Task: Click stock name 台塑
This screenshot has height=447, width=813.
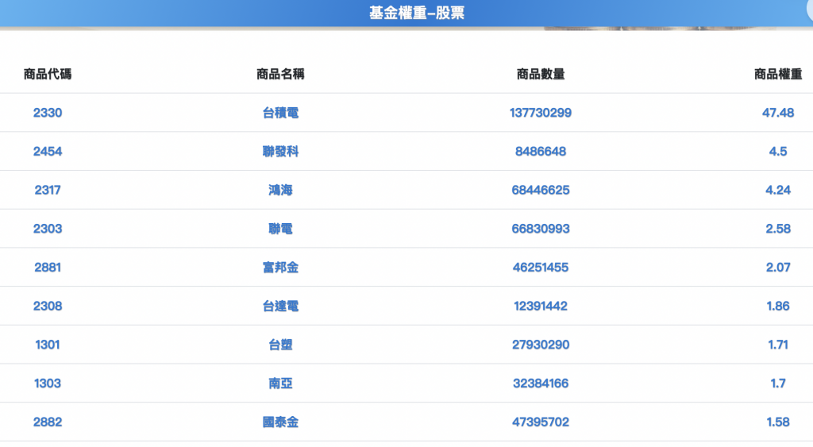Action: pos(280,345)
